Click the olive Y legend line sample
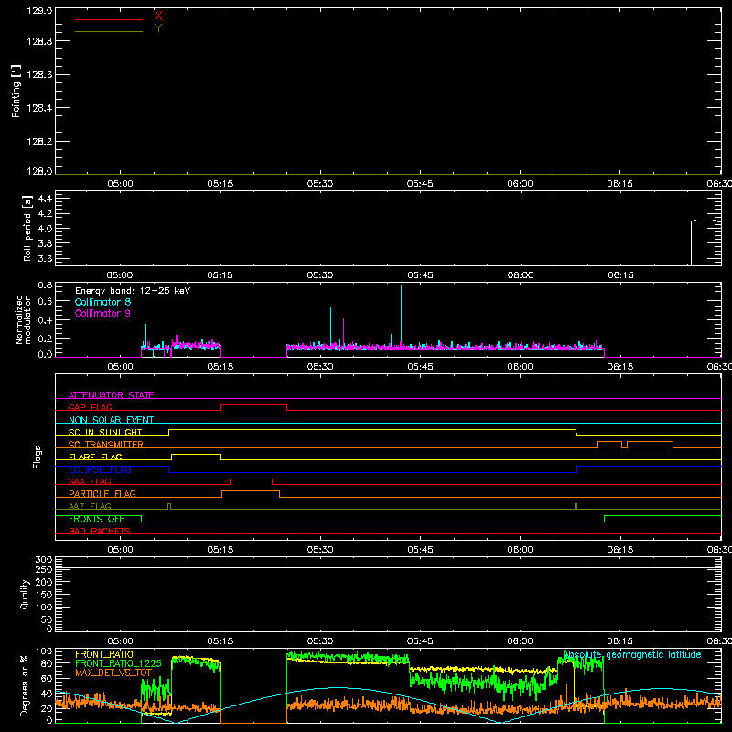732x732 pixels. 109,31
